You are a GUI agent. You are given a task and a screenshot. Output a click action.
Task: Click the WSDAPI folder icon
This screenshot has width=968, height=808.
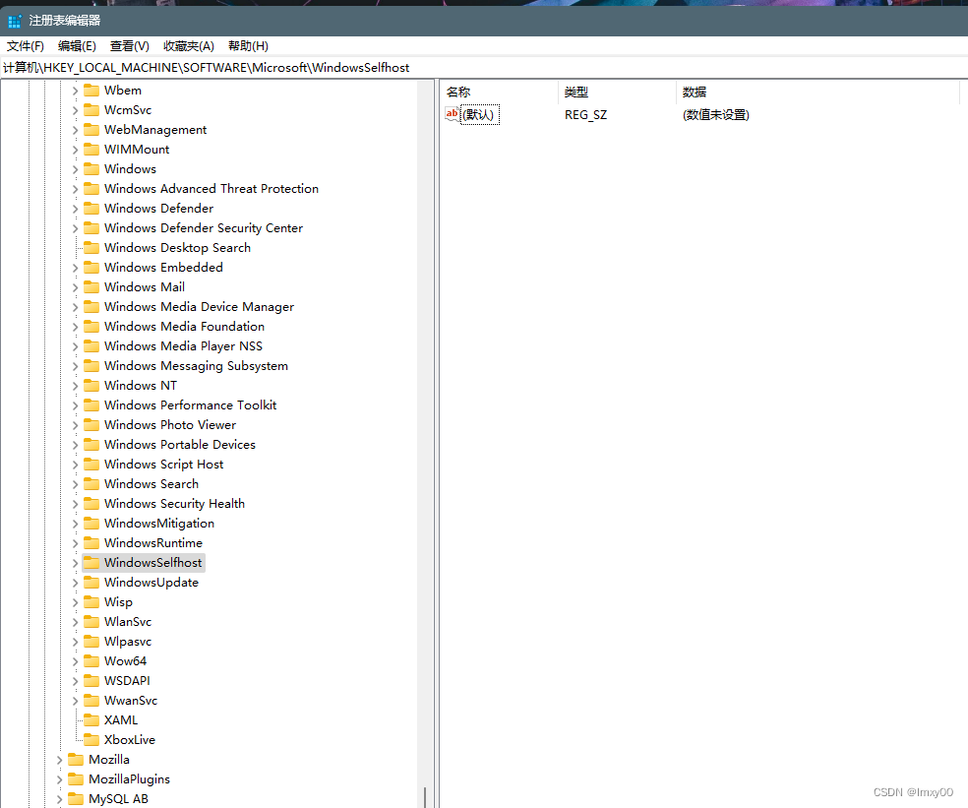(x=91, y=681)
